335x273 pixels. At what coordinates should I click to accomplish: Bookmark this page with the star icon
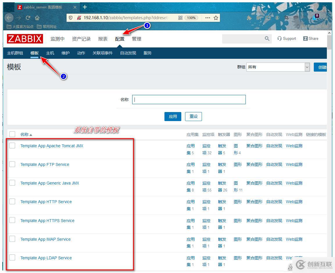[x=216, y=18]
